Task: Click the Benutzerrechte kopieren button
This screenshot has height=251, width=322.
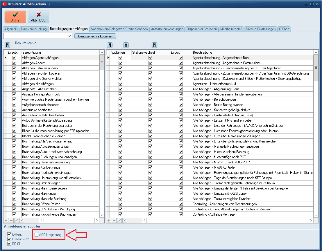Action: pyautogui.click(x=95, y=36)
